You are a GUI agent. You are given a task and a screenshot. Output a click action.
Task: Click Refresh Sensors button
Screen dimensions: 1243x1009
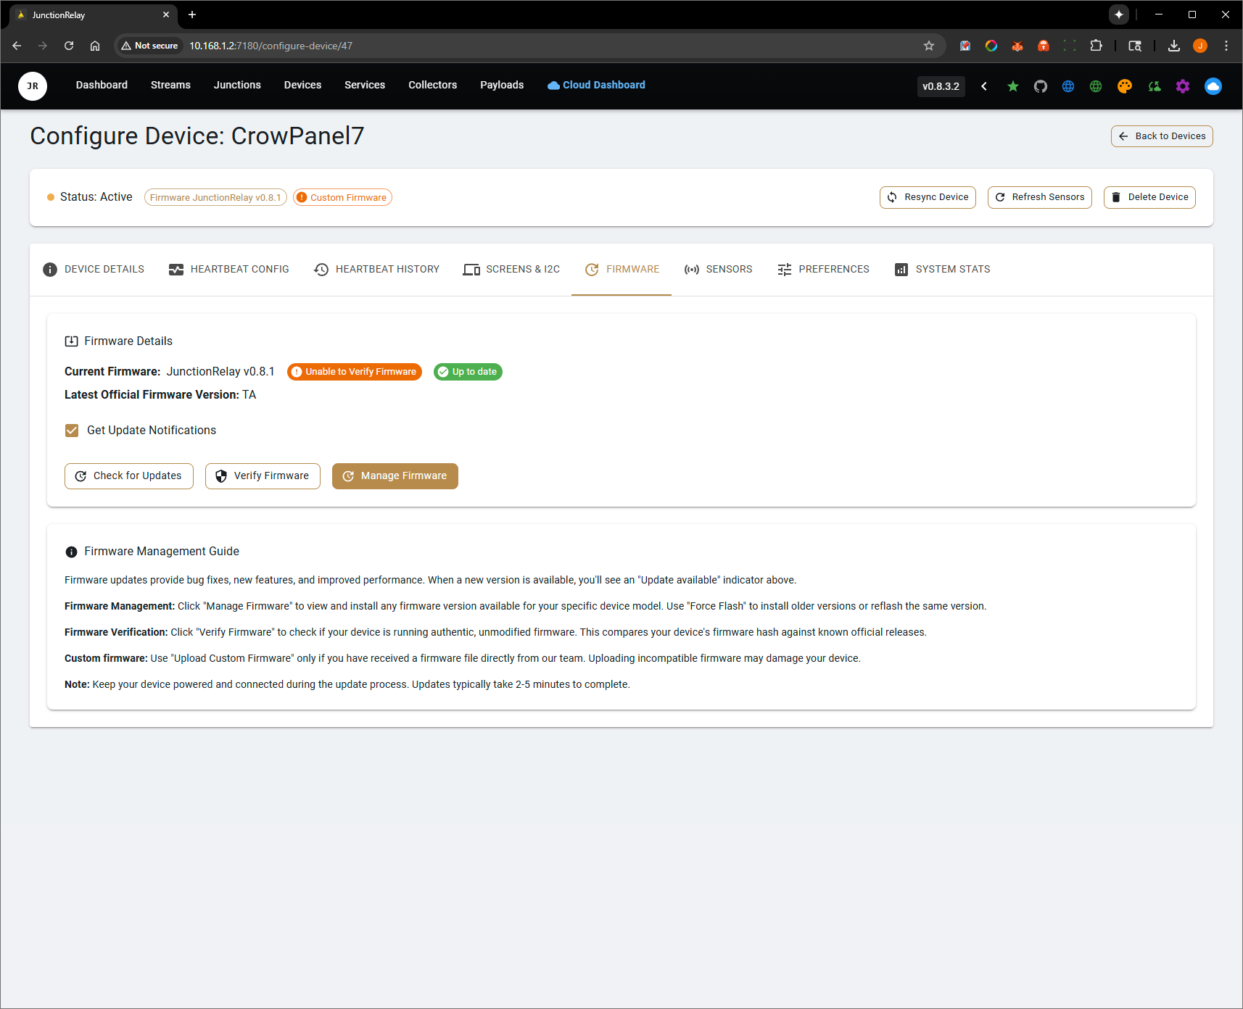(x=1040, y=197)
